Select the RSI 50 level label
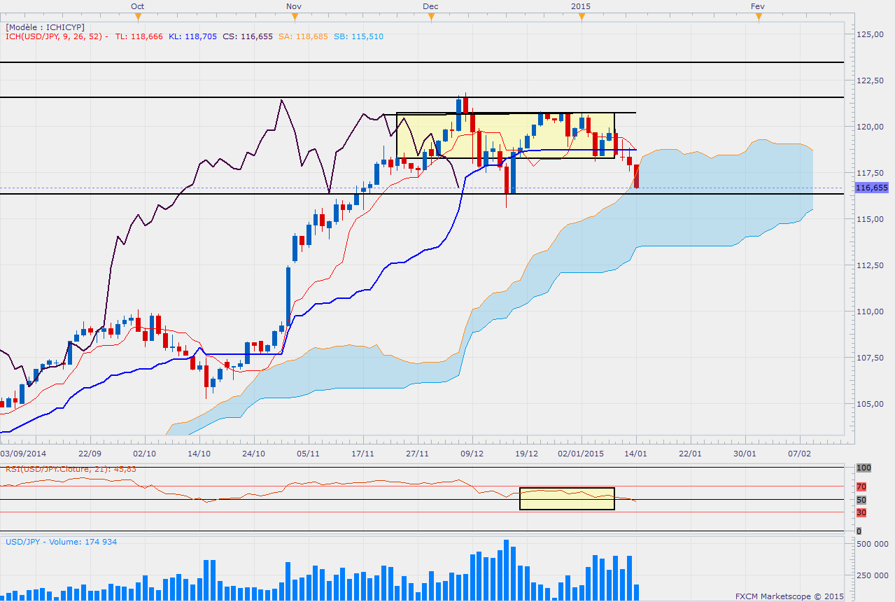 point(862,500)
